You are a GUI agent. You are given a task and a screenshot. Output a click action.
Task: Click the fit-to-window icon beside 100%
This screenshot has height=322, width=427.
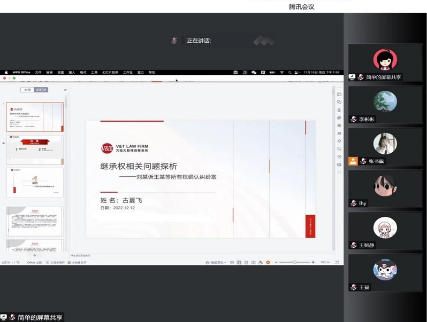pos(337,262)
